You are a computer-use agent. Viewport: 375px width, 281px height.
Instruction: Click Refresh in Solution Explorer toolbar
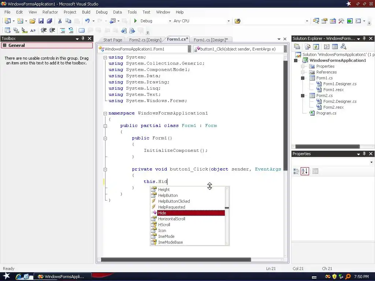316,46
